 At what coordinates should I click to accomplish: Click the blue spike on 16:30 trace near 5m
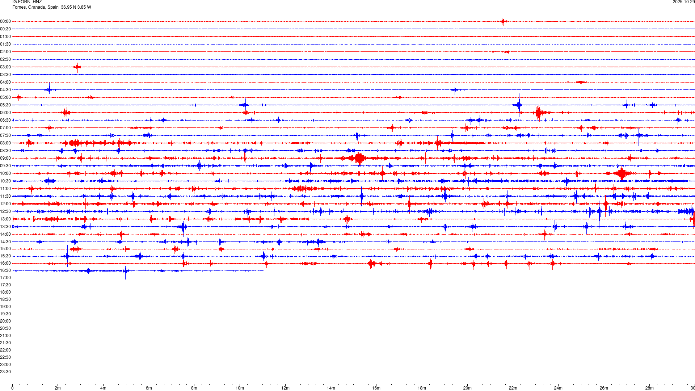pyautogui.click(x=126, y=271)
